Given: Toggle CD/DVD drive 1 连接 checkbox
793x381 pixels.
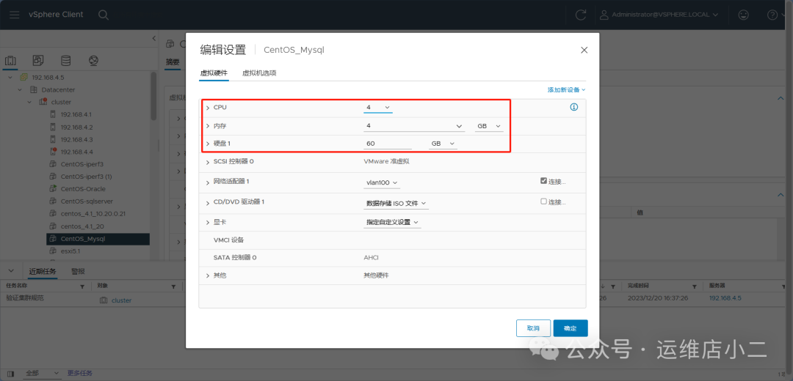Looking at the screenshot, I should pos(543,201).
